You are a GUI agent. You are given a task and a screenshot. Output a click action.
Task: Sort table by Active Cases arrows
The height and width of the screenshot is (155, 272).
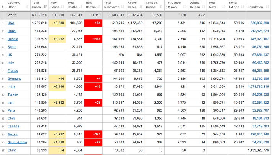pos(141,7)
